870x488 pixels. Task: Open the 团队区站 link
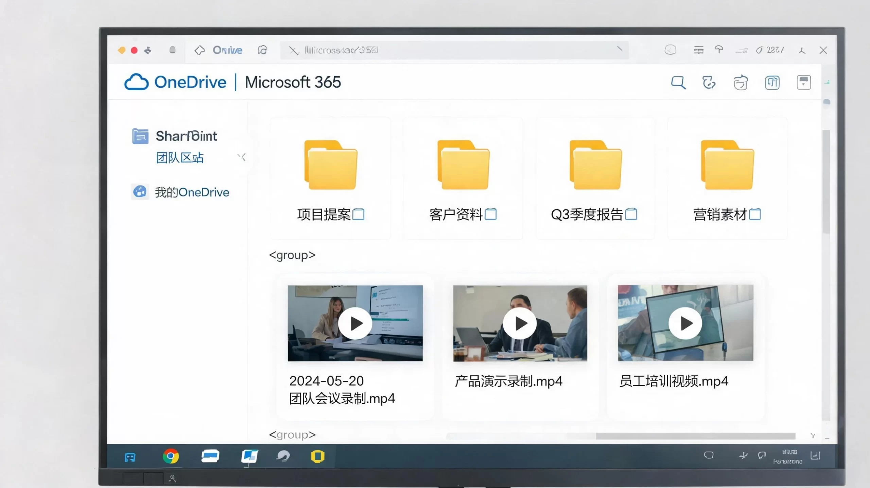point(179,158)
